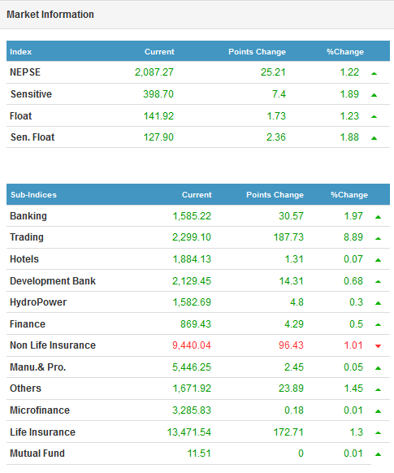Click Microfinance current value 3,285.83

[x=192, y=410]
